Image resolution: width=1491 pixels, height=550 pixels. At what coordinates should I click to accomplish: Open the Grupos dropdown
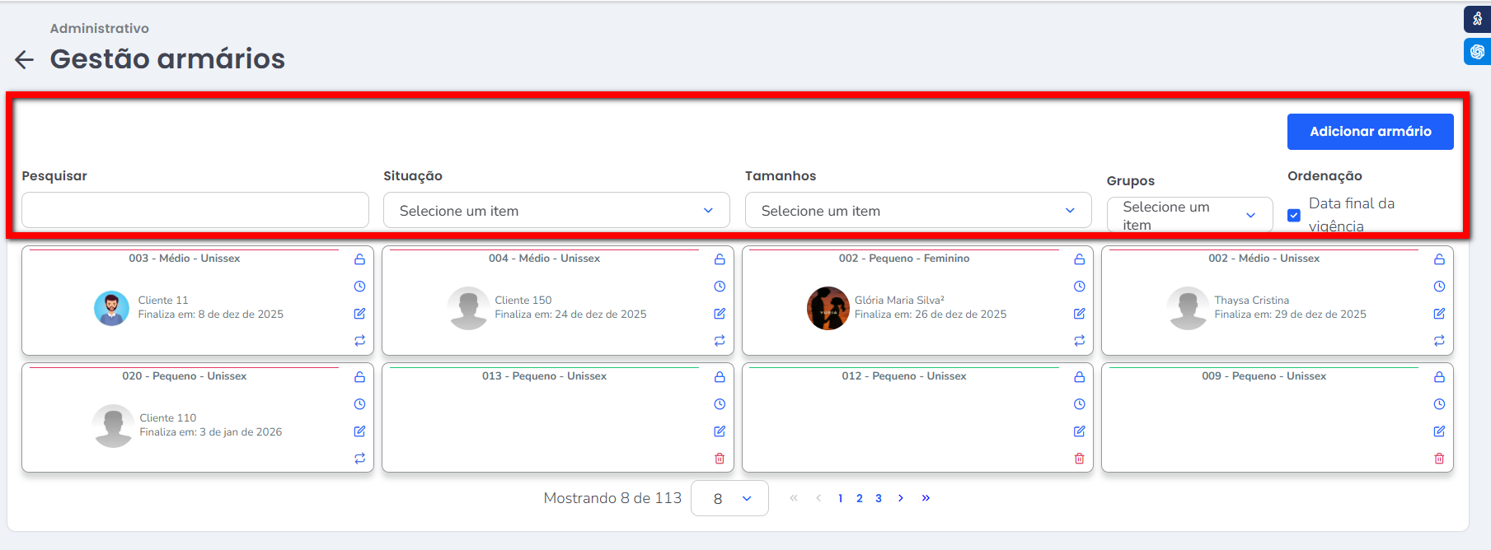click(x=1189, y=215)
